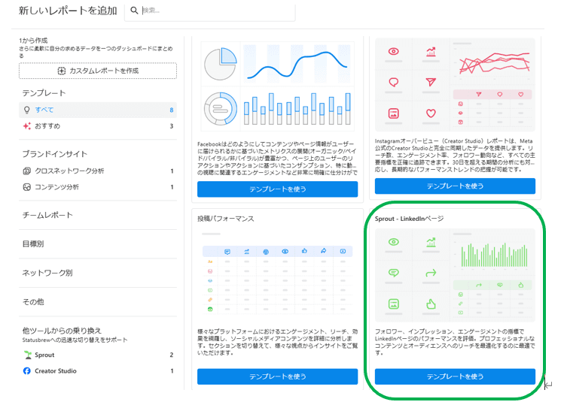The width and height of the screenshot is (564, 405).
Task: Type in the 検索 search field
Action: point(215,11)
